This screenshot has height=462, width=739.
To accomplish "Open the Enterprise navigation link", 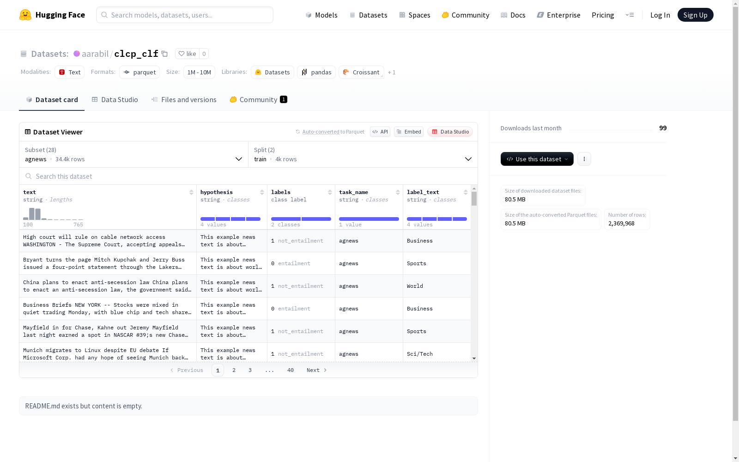I will tap(559, 15).
